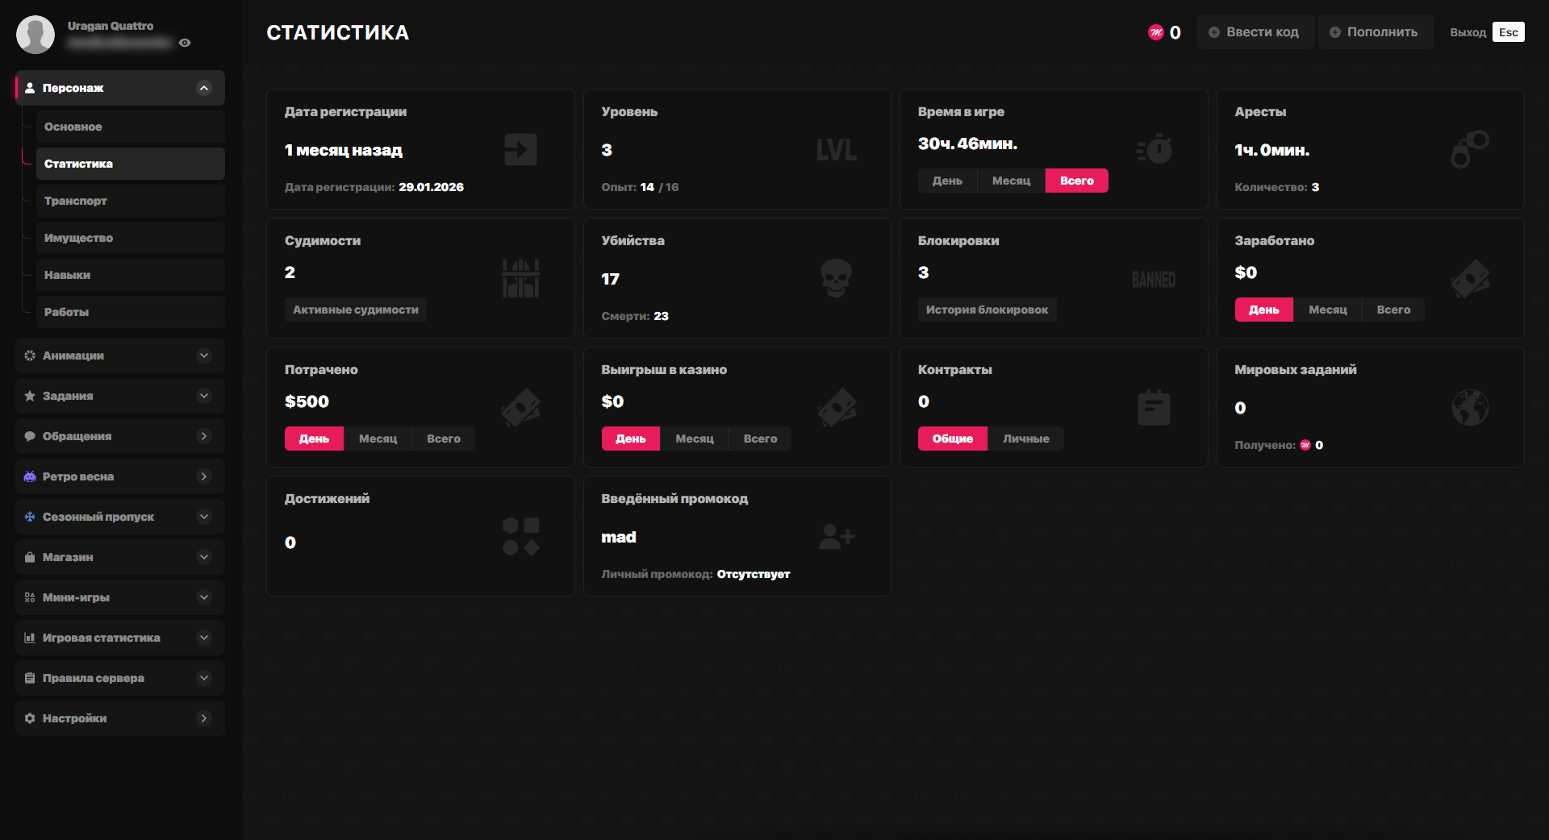
Task: Collapse the Персонаж section chevron
Action: click(x=204, y=88)
